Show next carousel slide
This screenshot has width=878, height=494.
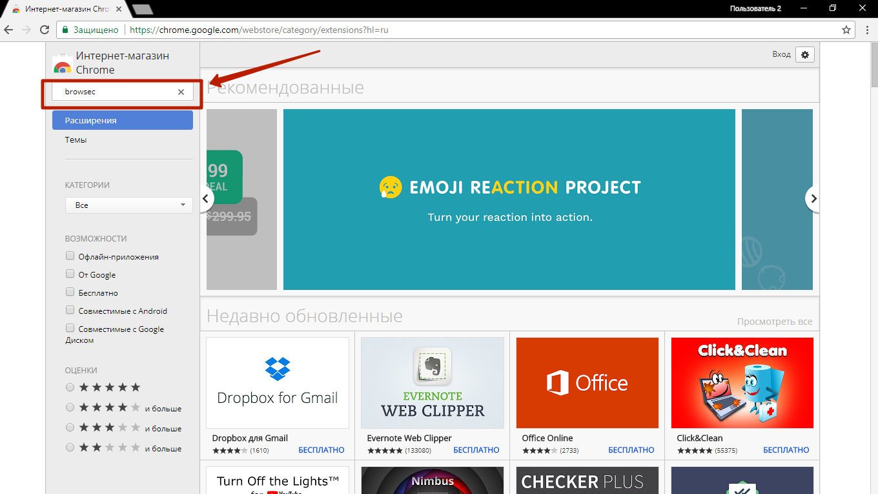(813, 199)
